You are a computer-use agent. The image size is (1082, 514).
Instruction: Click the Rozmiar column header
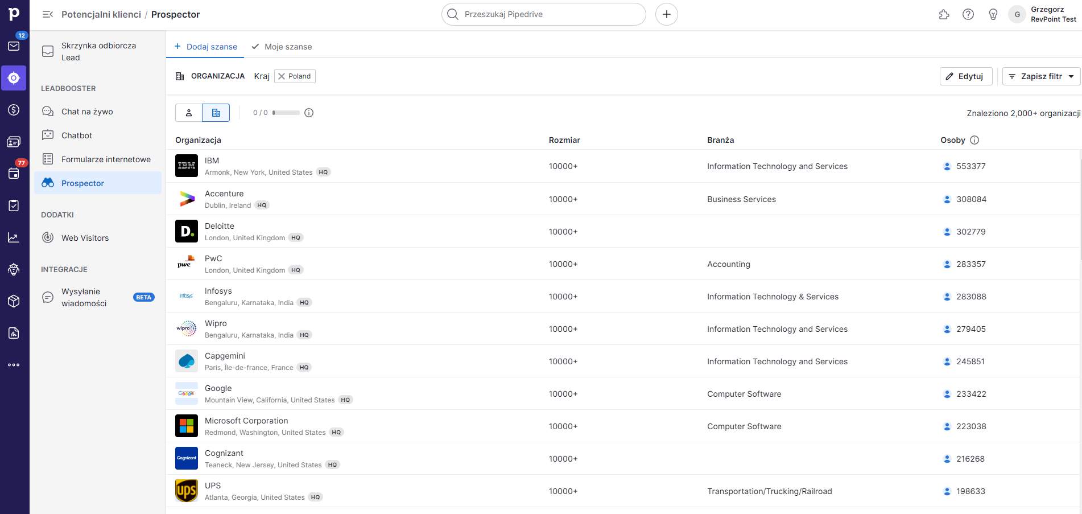564,140
